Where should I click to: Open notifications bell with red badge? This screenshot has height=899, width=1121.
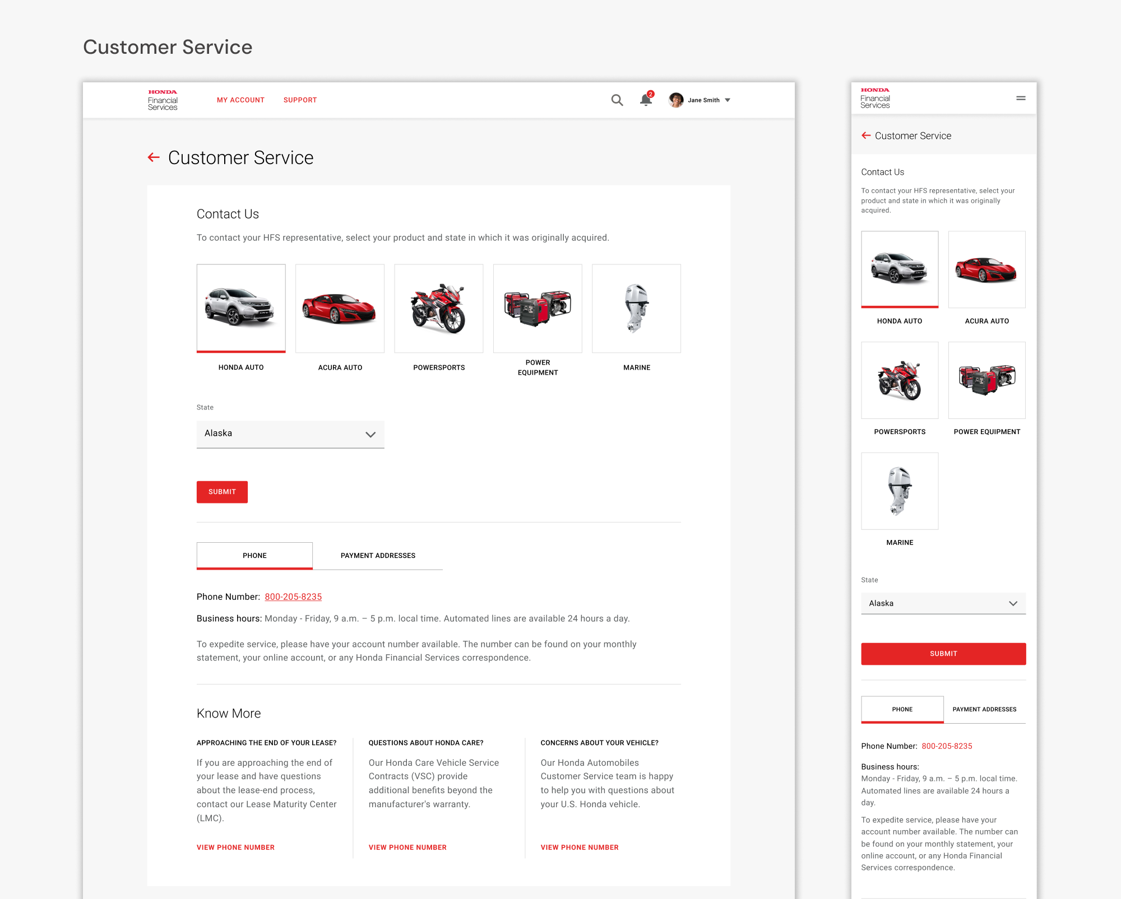click(646, 99)
